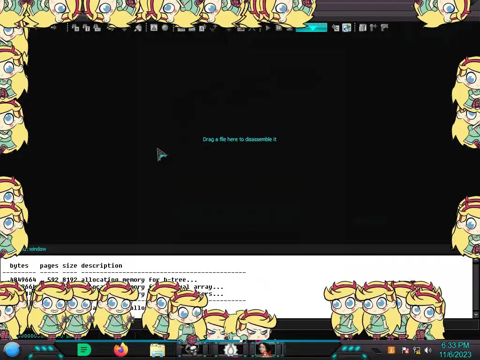Open the Action Center flag tray icon
480x360 pixels.
(x=405, y=350)
